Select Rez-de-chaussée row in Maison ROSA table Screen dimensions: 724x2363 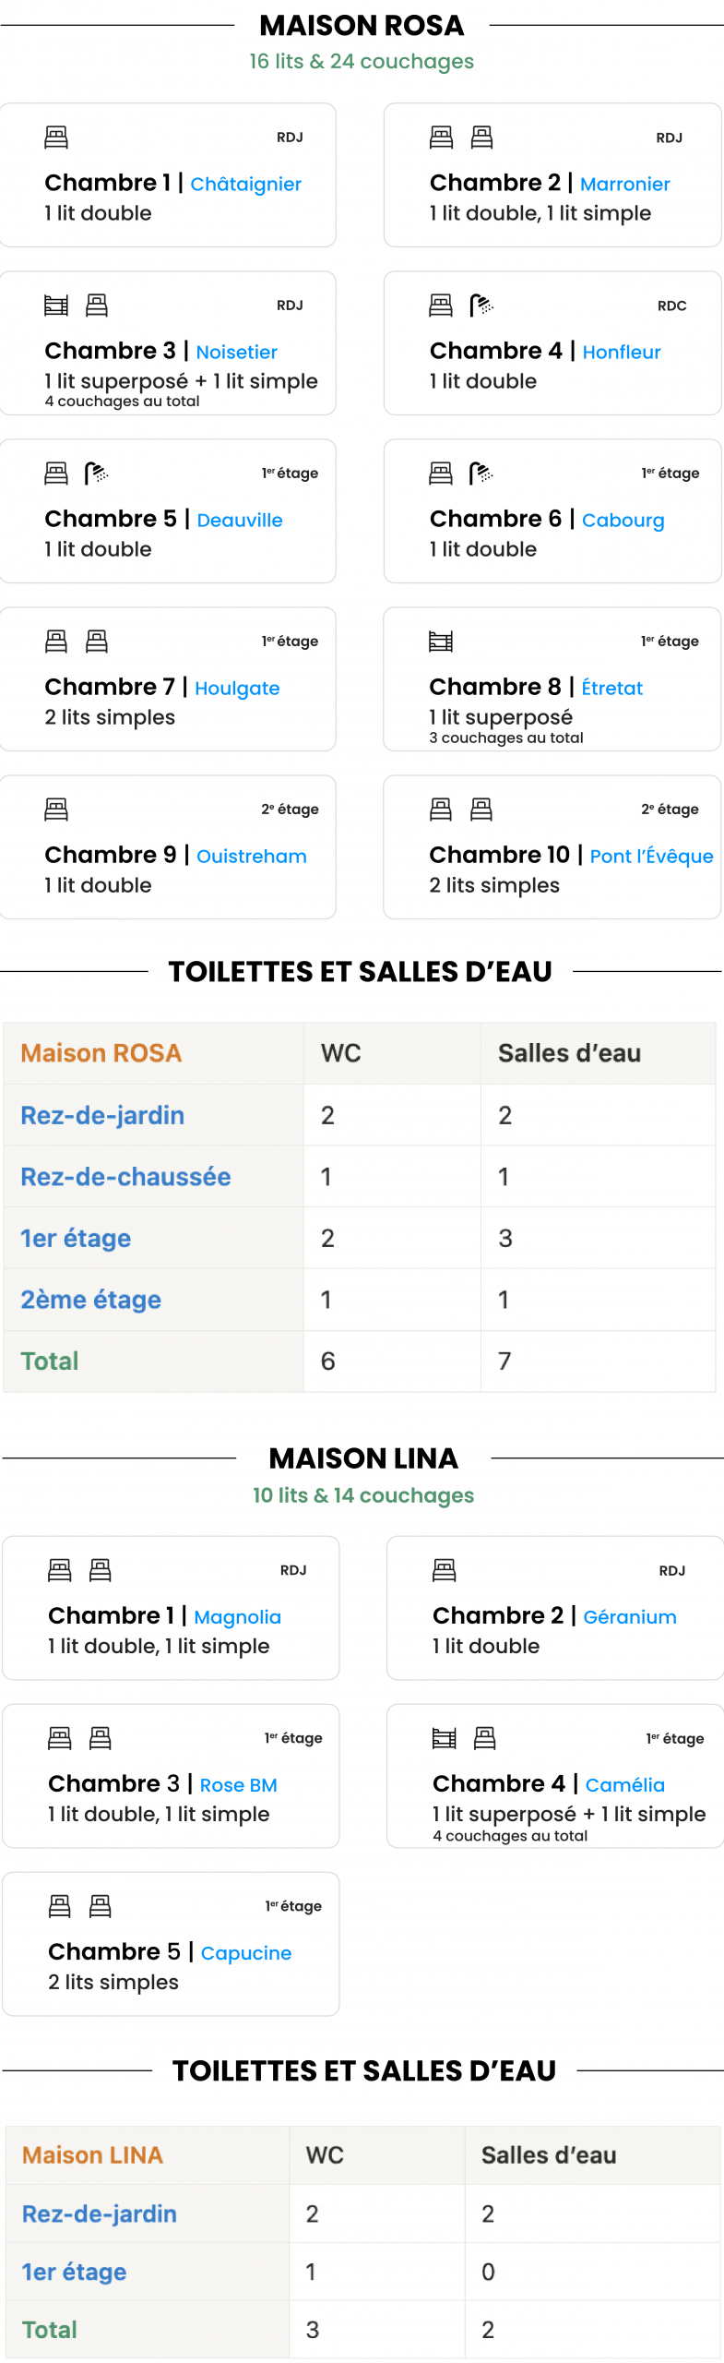pyautogui.click(x=125, y=1177)
